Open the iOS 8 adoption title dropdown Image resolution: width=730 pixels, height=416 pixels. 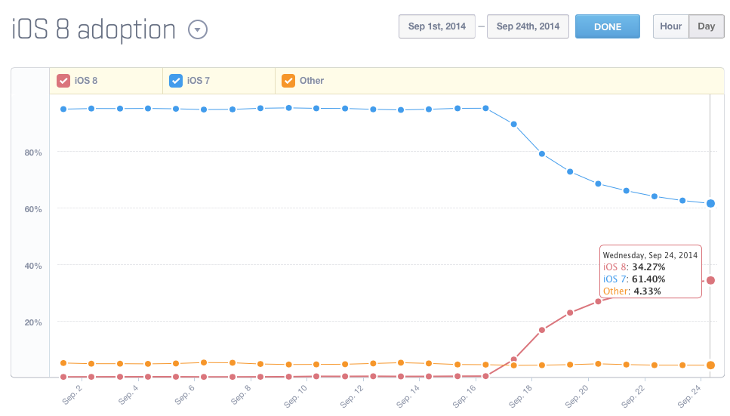click(x=197, y=29)
